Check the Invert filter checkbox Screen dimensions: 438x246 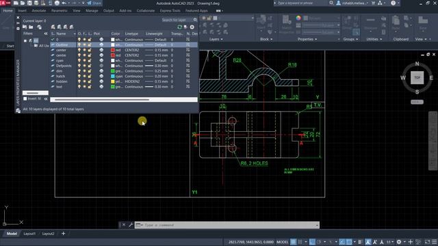tap(25, 98)
